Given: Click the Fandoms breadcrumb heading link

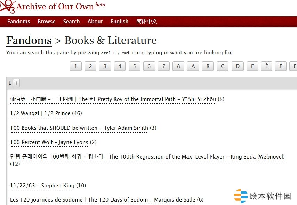Looking at the screenshot, I should pos(29,41).
